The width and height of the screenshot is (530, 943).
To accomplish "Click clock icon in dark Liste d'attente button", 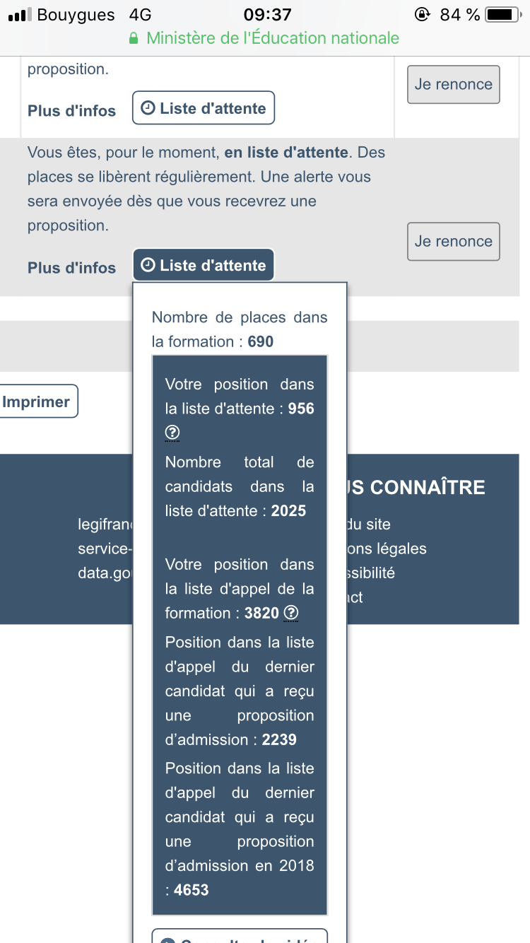I will (x=148, y=266).
